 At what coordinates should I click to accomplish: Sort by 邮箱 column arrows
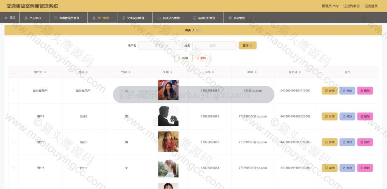256,72
